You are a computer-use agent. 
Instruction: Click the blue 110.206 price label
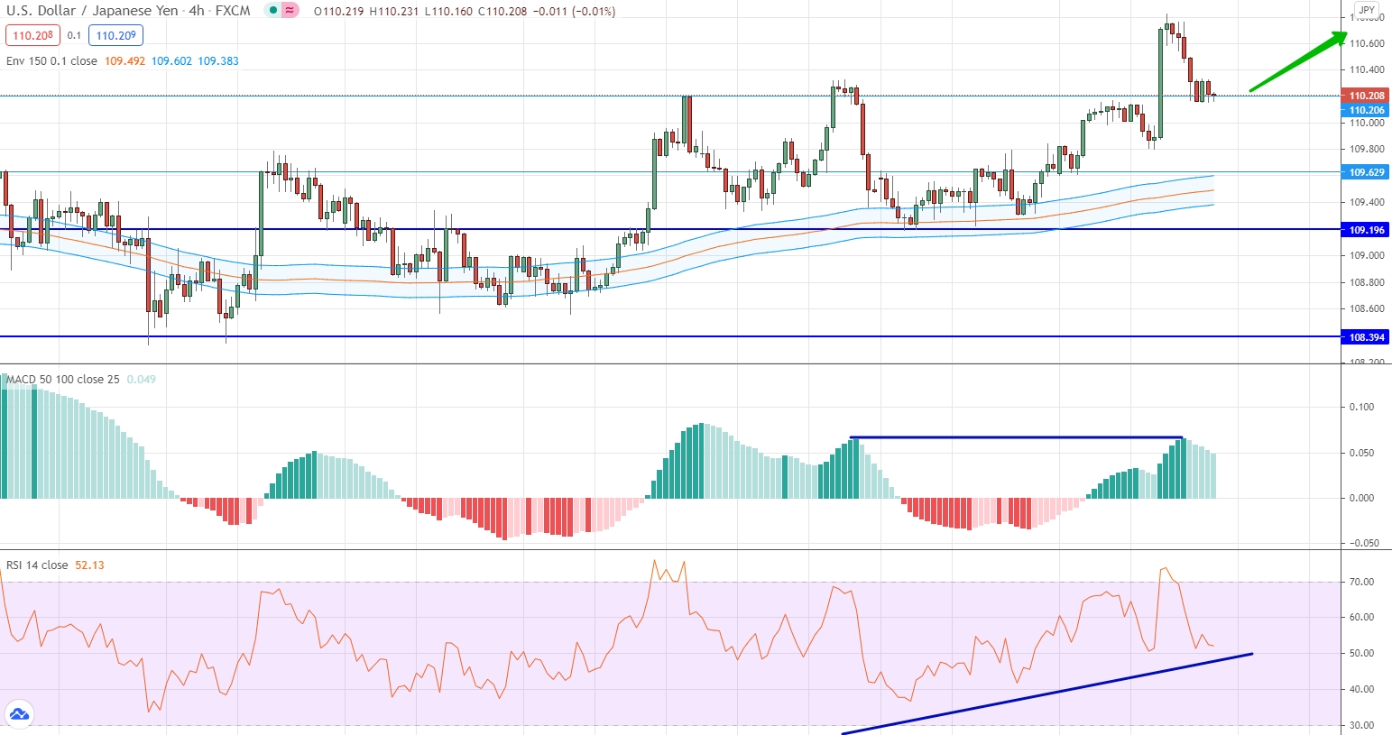click(1367, 110)
